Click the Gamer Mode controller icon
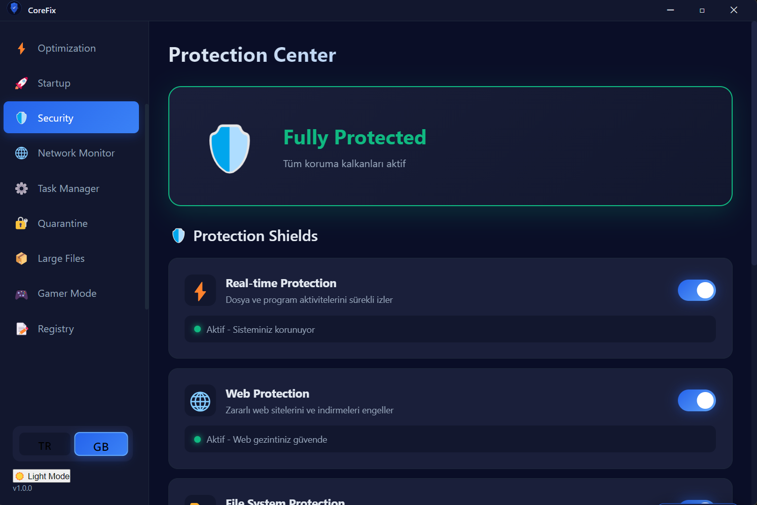This screenshot has width=757, height=505. pyautogui.click(x=21, y=294)
